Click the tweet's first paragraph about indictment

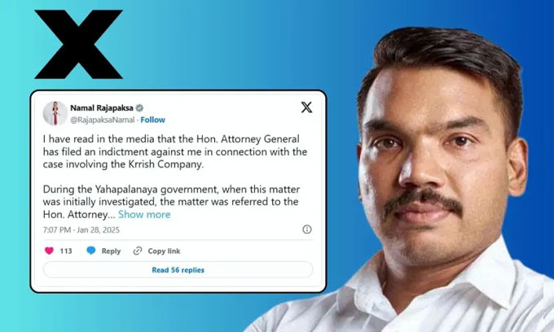(175, 151)
